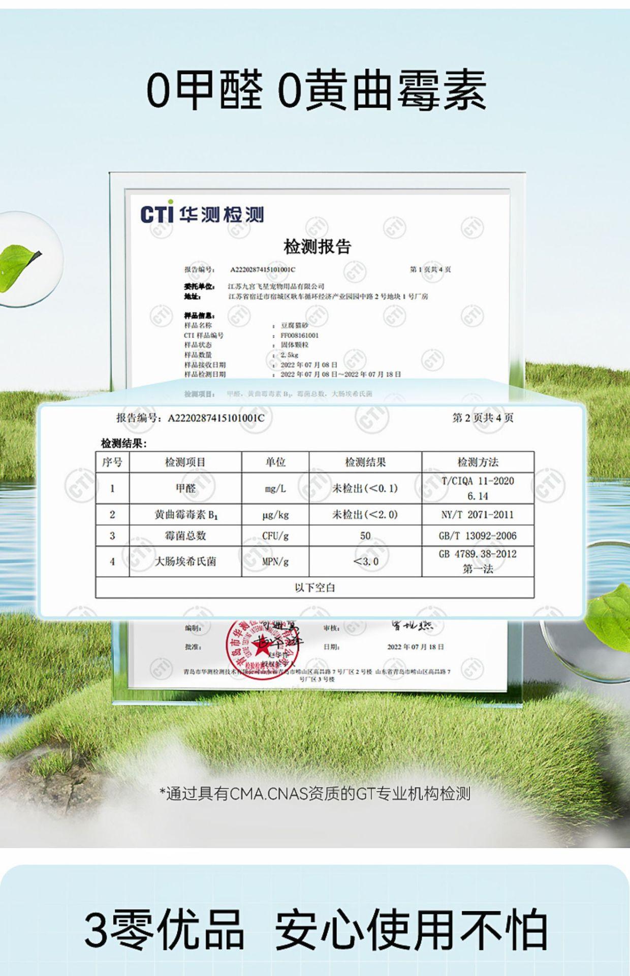Click the NY/T 2071-2011 method cell
Screen dimensions: 630x976
(x=478, y=515)
